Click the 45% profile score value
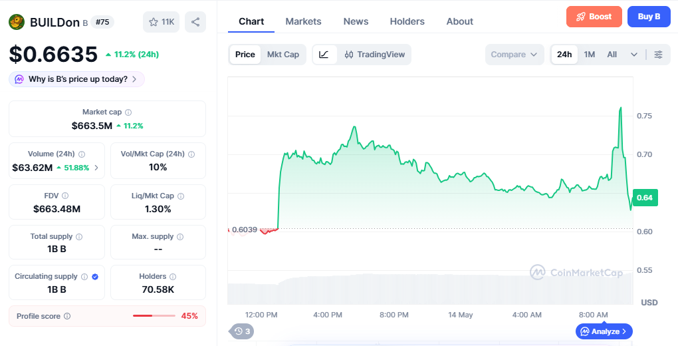This screenshot has height=346, width=678. click(x=189, y=316)
